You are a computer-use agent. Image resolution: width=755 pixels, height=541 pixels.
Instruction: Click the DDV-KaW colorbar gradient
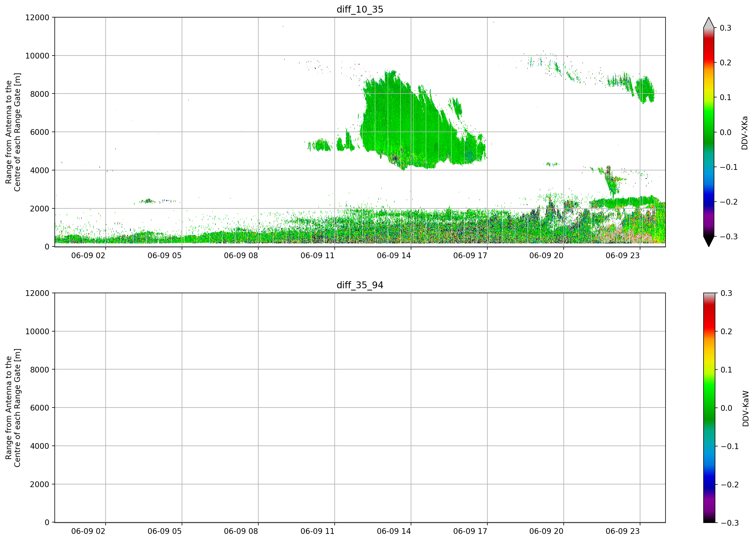pyautogui.click(x=709, y=408)
